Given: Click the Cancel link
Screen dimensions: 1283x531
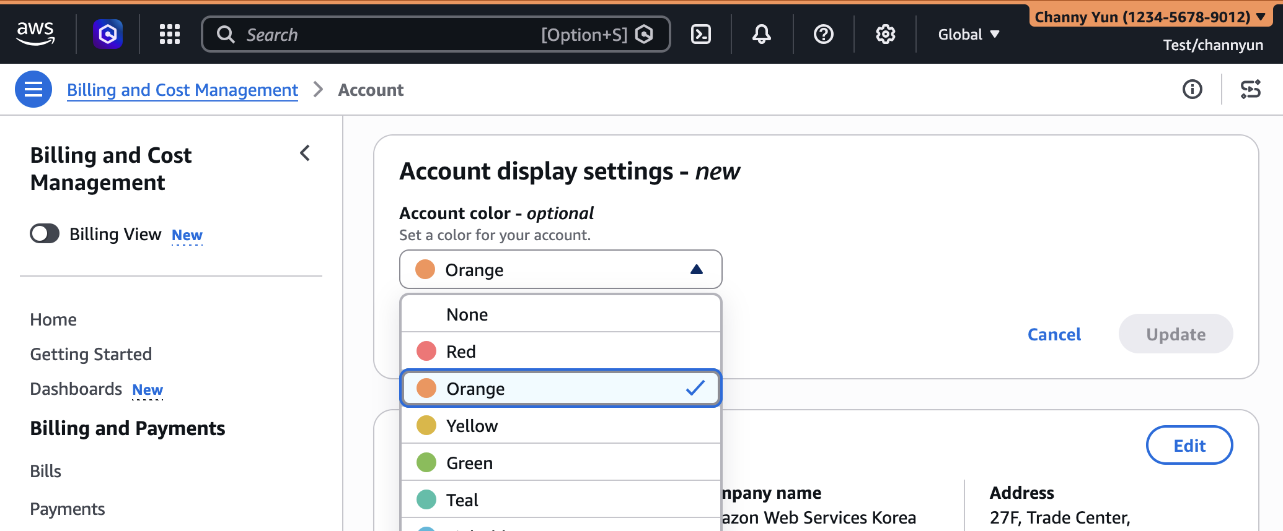Looking at the screenshot, I should pyautogui.click(x=1054, y=334).
